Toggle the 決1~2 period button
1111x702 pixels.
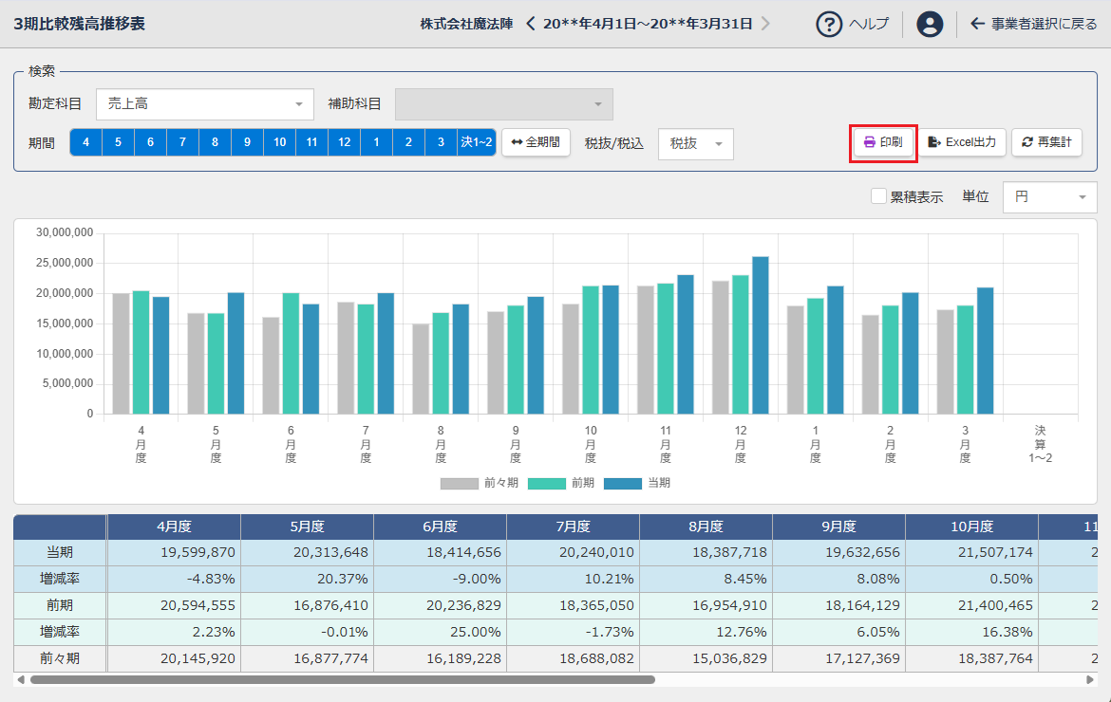477,142
